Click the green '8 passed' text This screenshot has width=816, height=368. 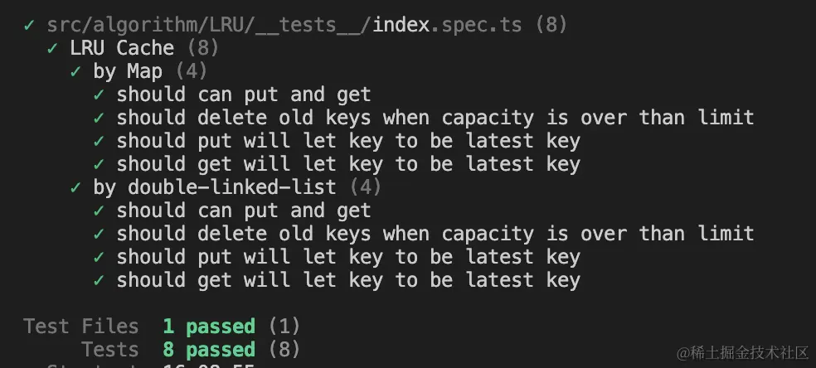(x=209, y=350)
